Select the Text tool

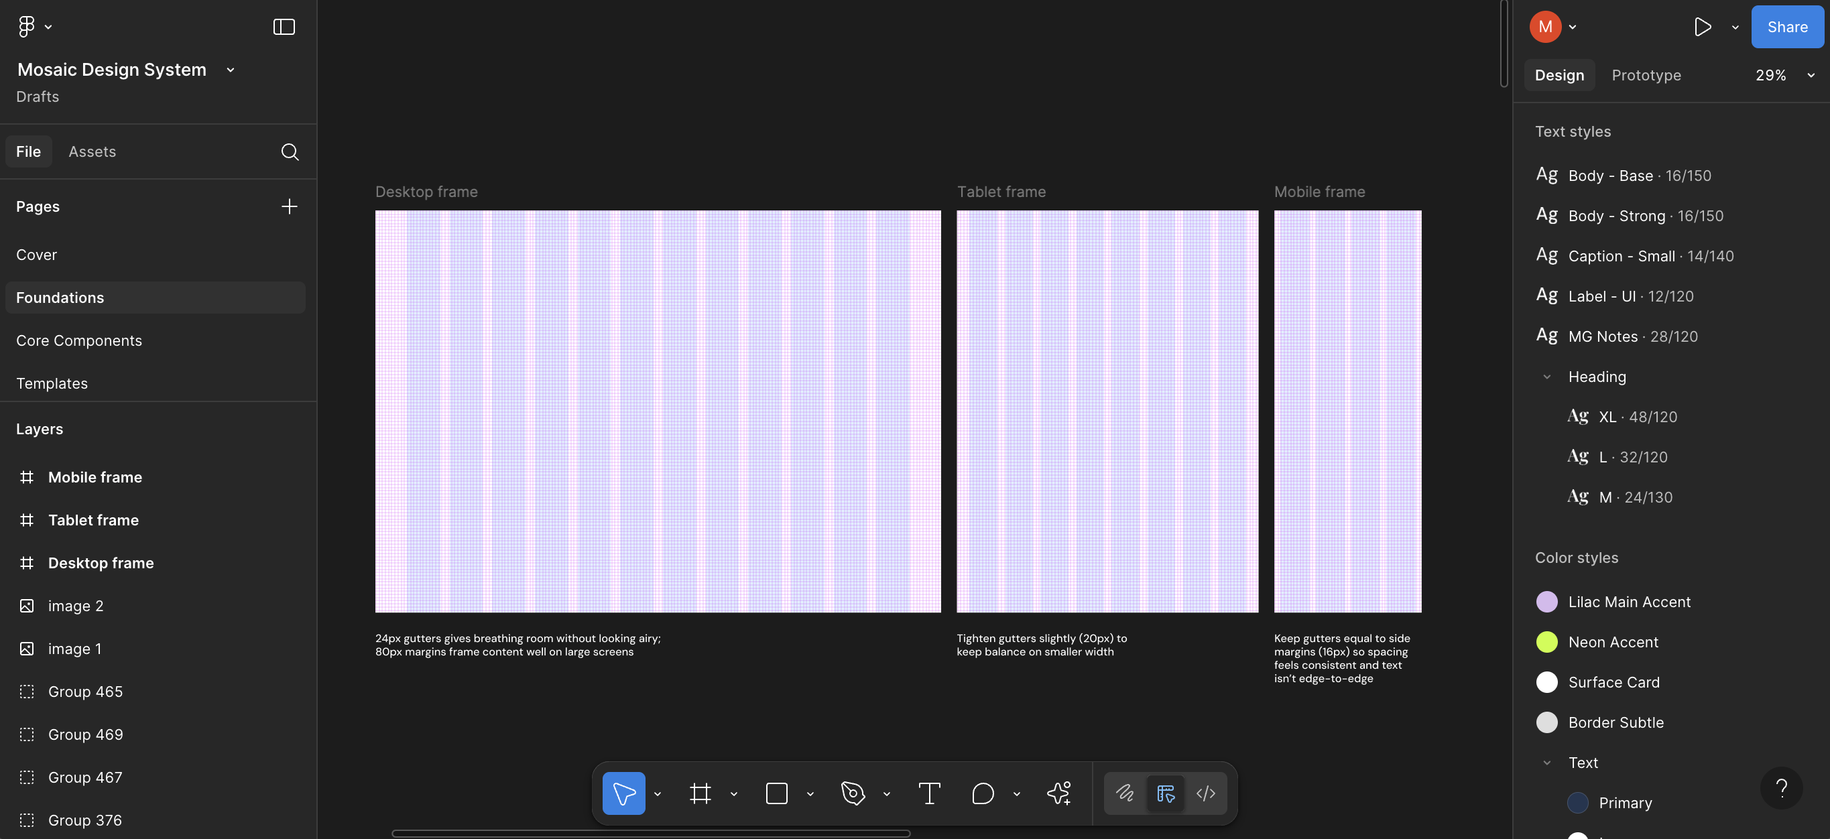coord(928,793)
